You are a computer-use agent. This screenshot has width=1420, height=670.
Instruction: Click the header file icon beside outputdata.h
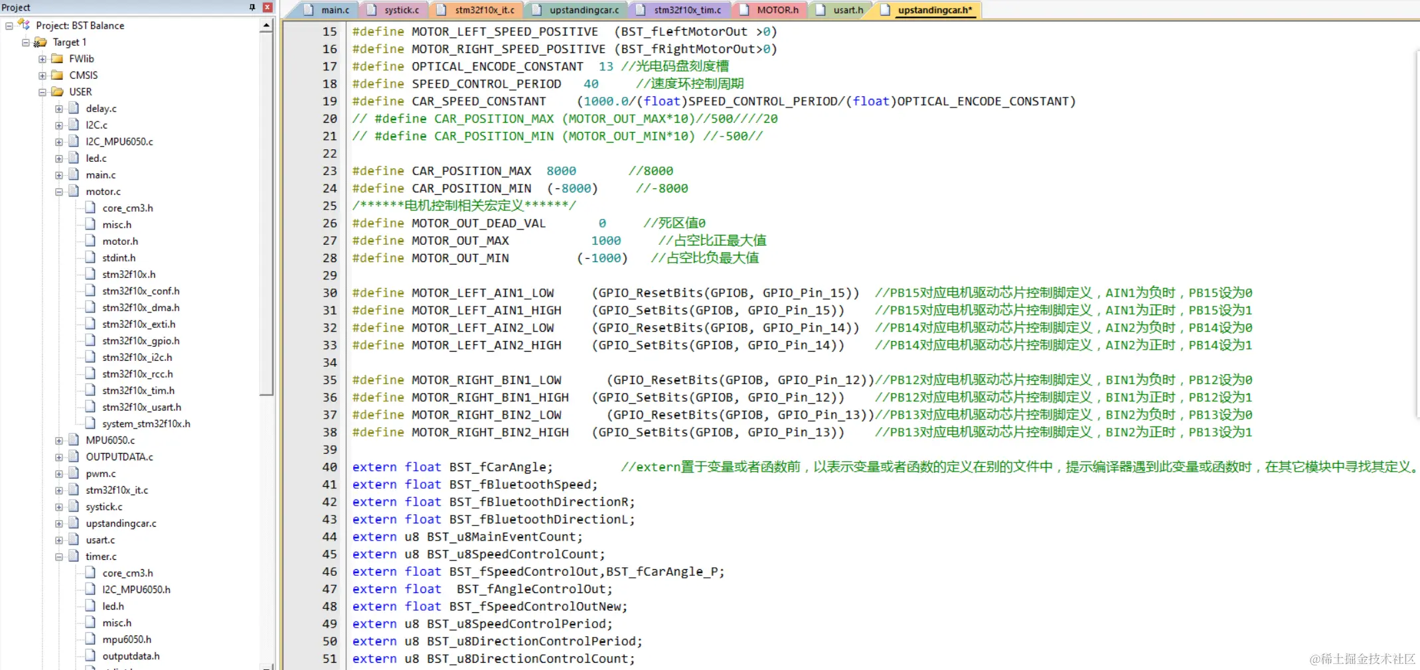point(91,655)
